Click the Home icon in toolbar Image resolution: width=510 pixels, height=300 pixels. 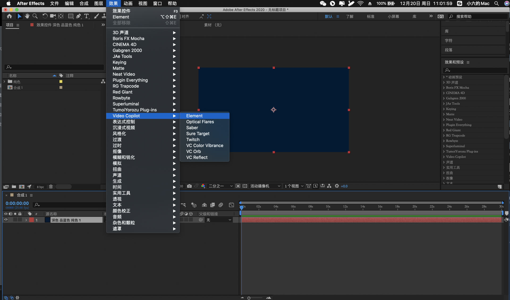click(9, 16)
